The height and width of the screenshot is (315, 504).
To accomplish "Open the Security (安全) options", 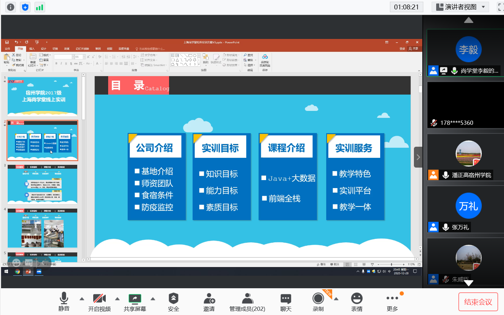I will [x=173, y=302].
